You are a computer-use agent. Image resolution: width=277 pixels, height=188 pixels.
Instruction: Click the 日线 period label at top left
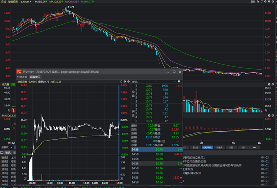coord(3,2)
